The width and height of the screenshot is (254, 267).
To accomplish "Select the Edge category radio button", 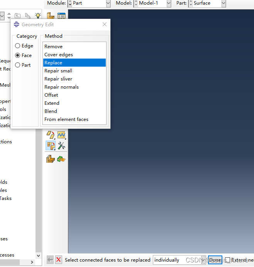I will pyautogui.click(x=18, y=46).
